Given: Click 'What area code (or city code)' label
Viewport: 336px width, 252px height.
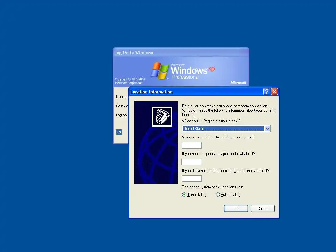Looking at the screenshot, I should pos(218,137).
